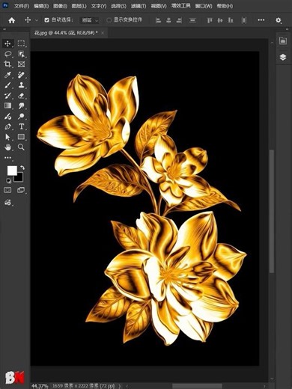Image resolution: width=292 pixels, height=389 pixels.
Task: Select the Brush tool
Action: pos(7,85)
